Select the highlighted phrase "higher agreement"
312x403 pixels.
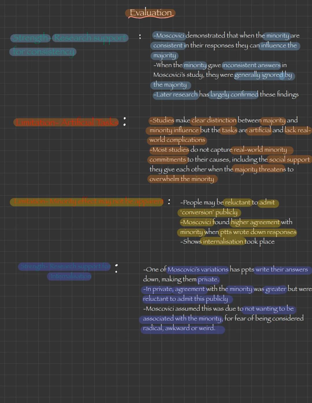click(x=255, y=222)
